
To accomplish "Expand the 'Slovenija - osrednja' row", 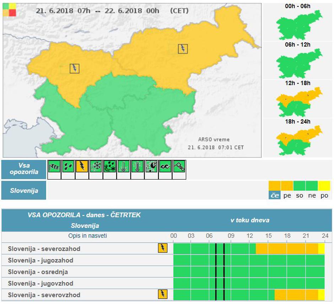I will [x=38, y=272].
